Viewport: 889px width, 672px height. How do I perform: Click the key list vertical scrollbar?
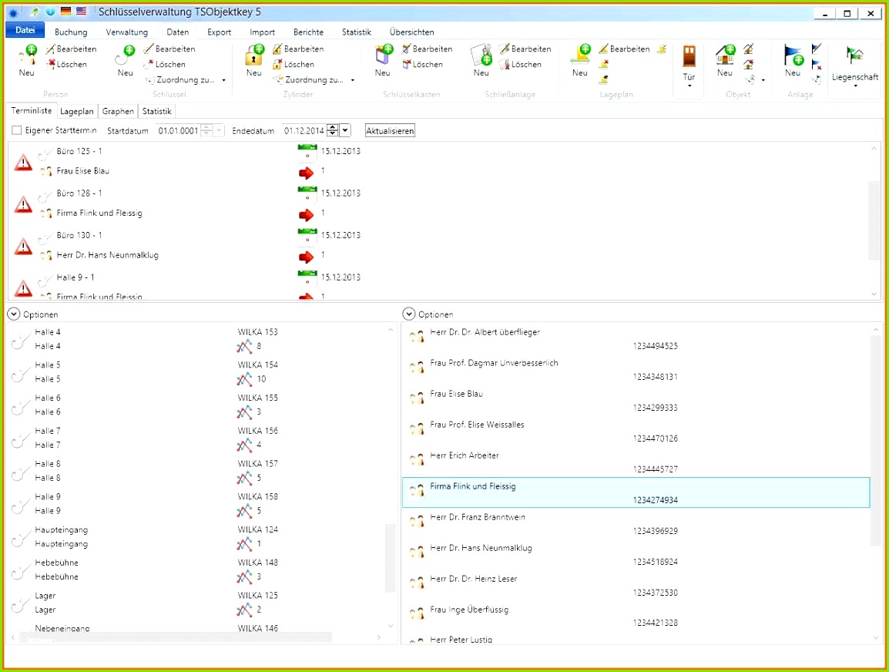click(390, 558)
